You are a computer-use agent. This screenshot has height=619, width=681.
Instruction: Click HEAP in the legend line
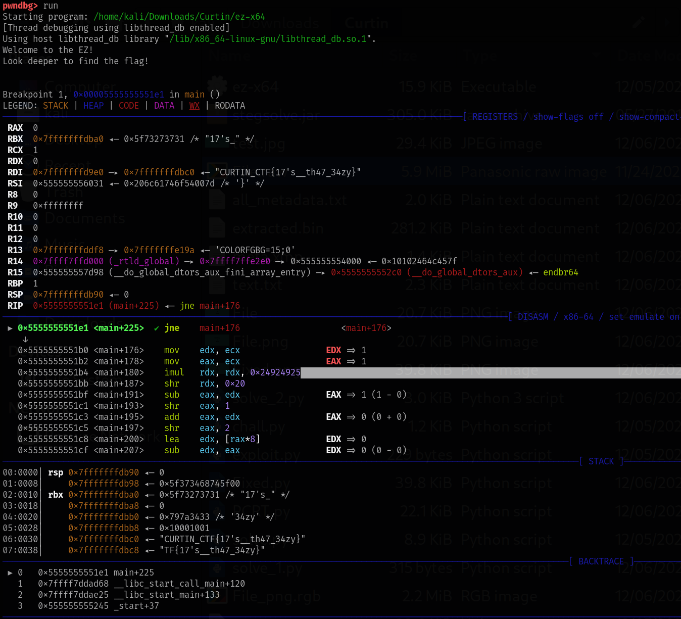(x=93, y=106)
